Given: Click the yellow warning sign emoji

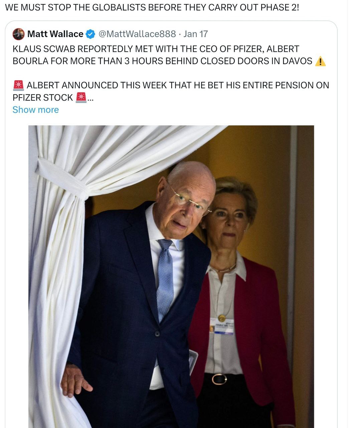Looking at the screenshot, I should tap(320, 61).
